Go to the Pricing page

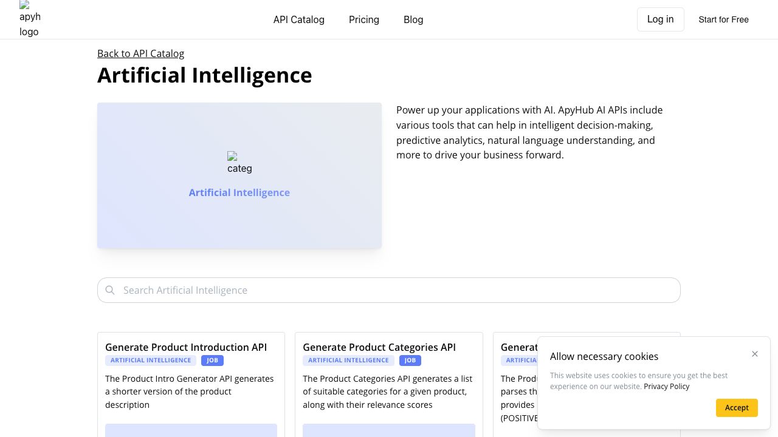pos(364,19)
